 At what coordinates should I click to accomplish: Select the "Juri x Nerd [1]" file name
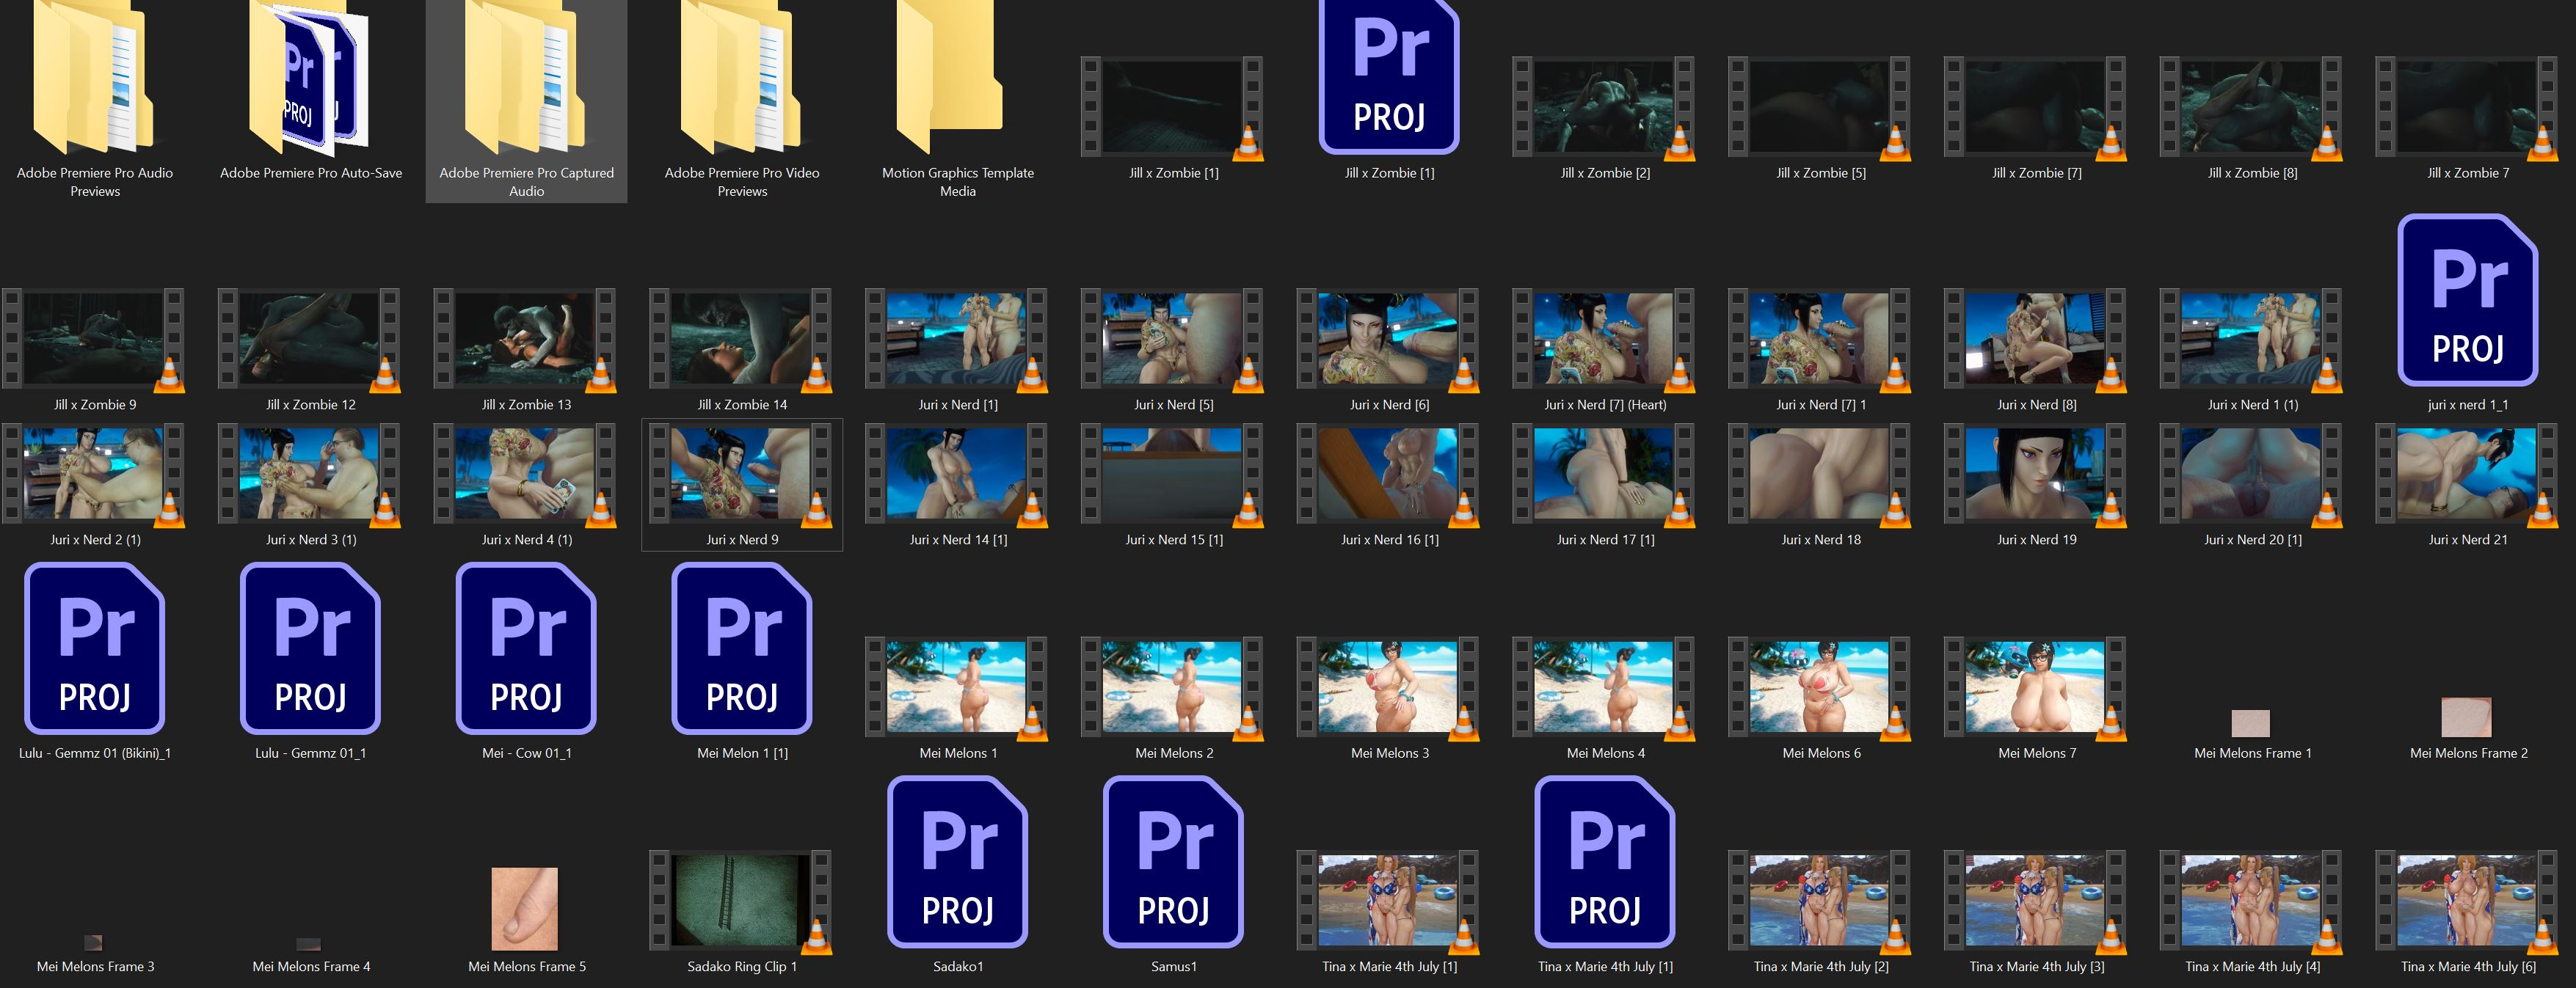(958, 405)
